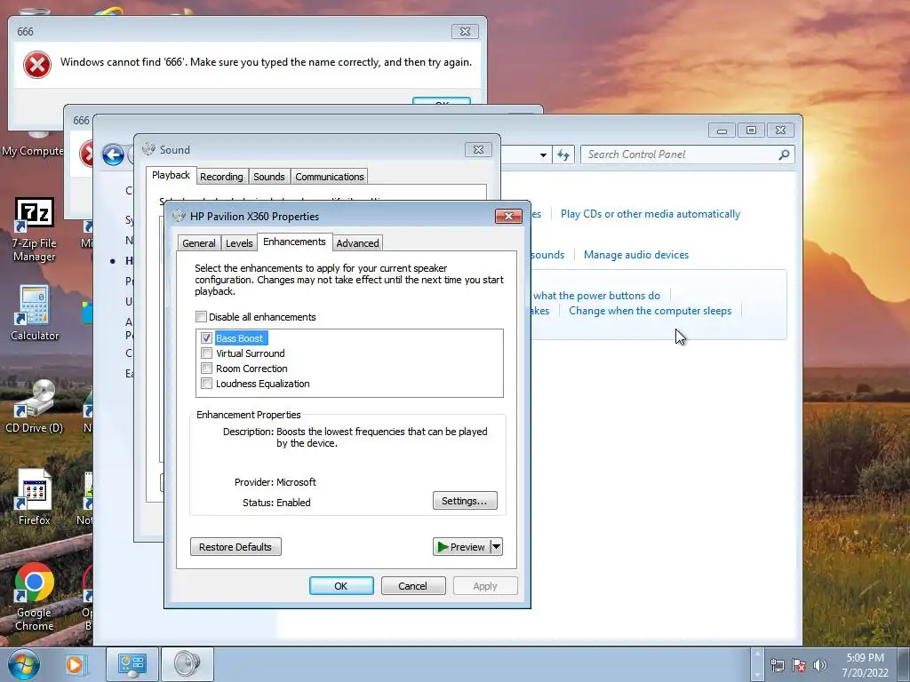
Task: Select the Virtual Surround list item text
Action: coord(250,353)
